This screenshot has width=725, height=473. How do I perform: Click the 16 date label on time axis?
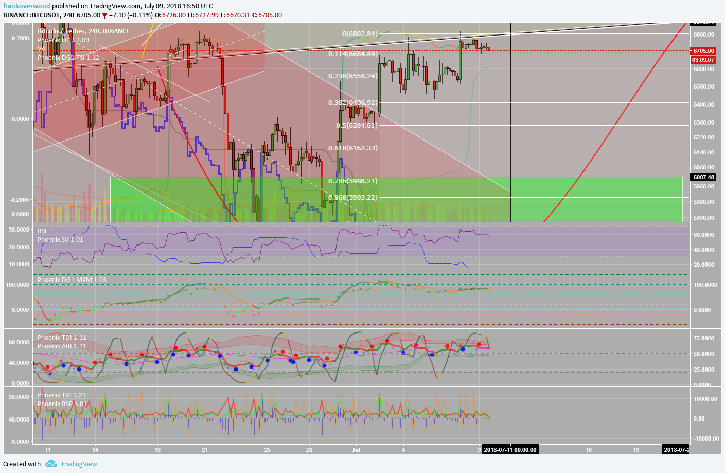(589, 449)
